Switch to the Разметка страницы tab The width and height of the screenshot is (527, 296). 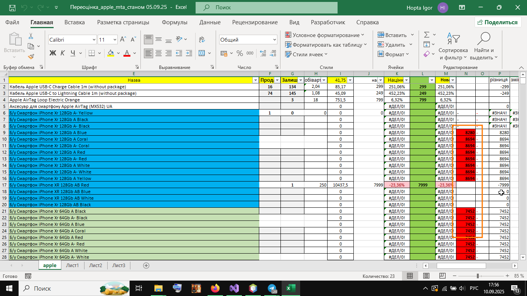(123, 22)
